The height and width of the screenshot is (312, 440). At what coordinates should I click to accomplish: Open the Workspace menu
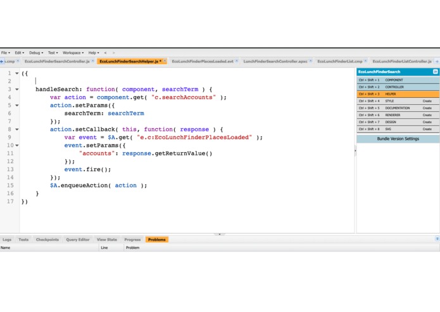click(73, 52)
